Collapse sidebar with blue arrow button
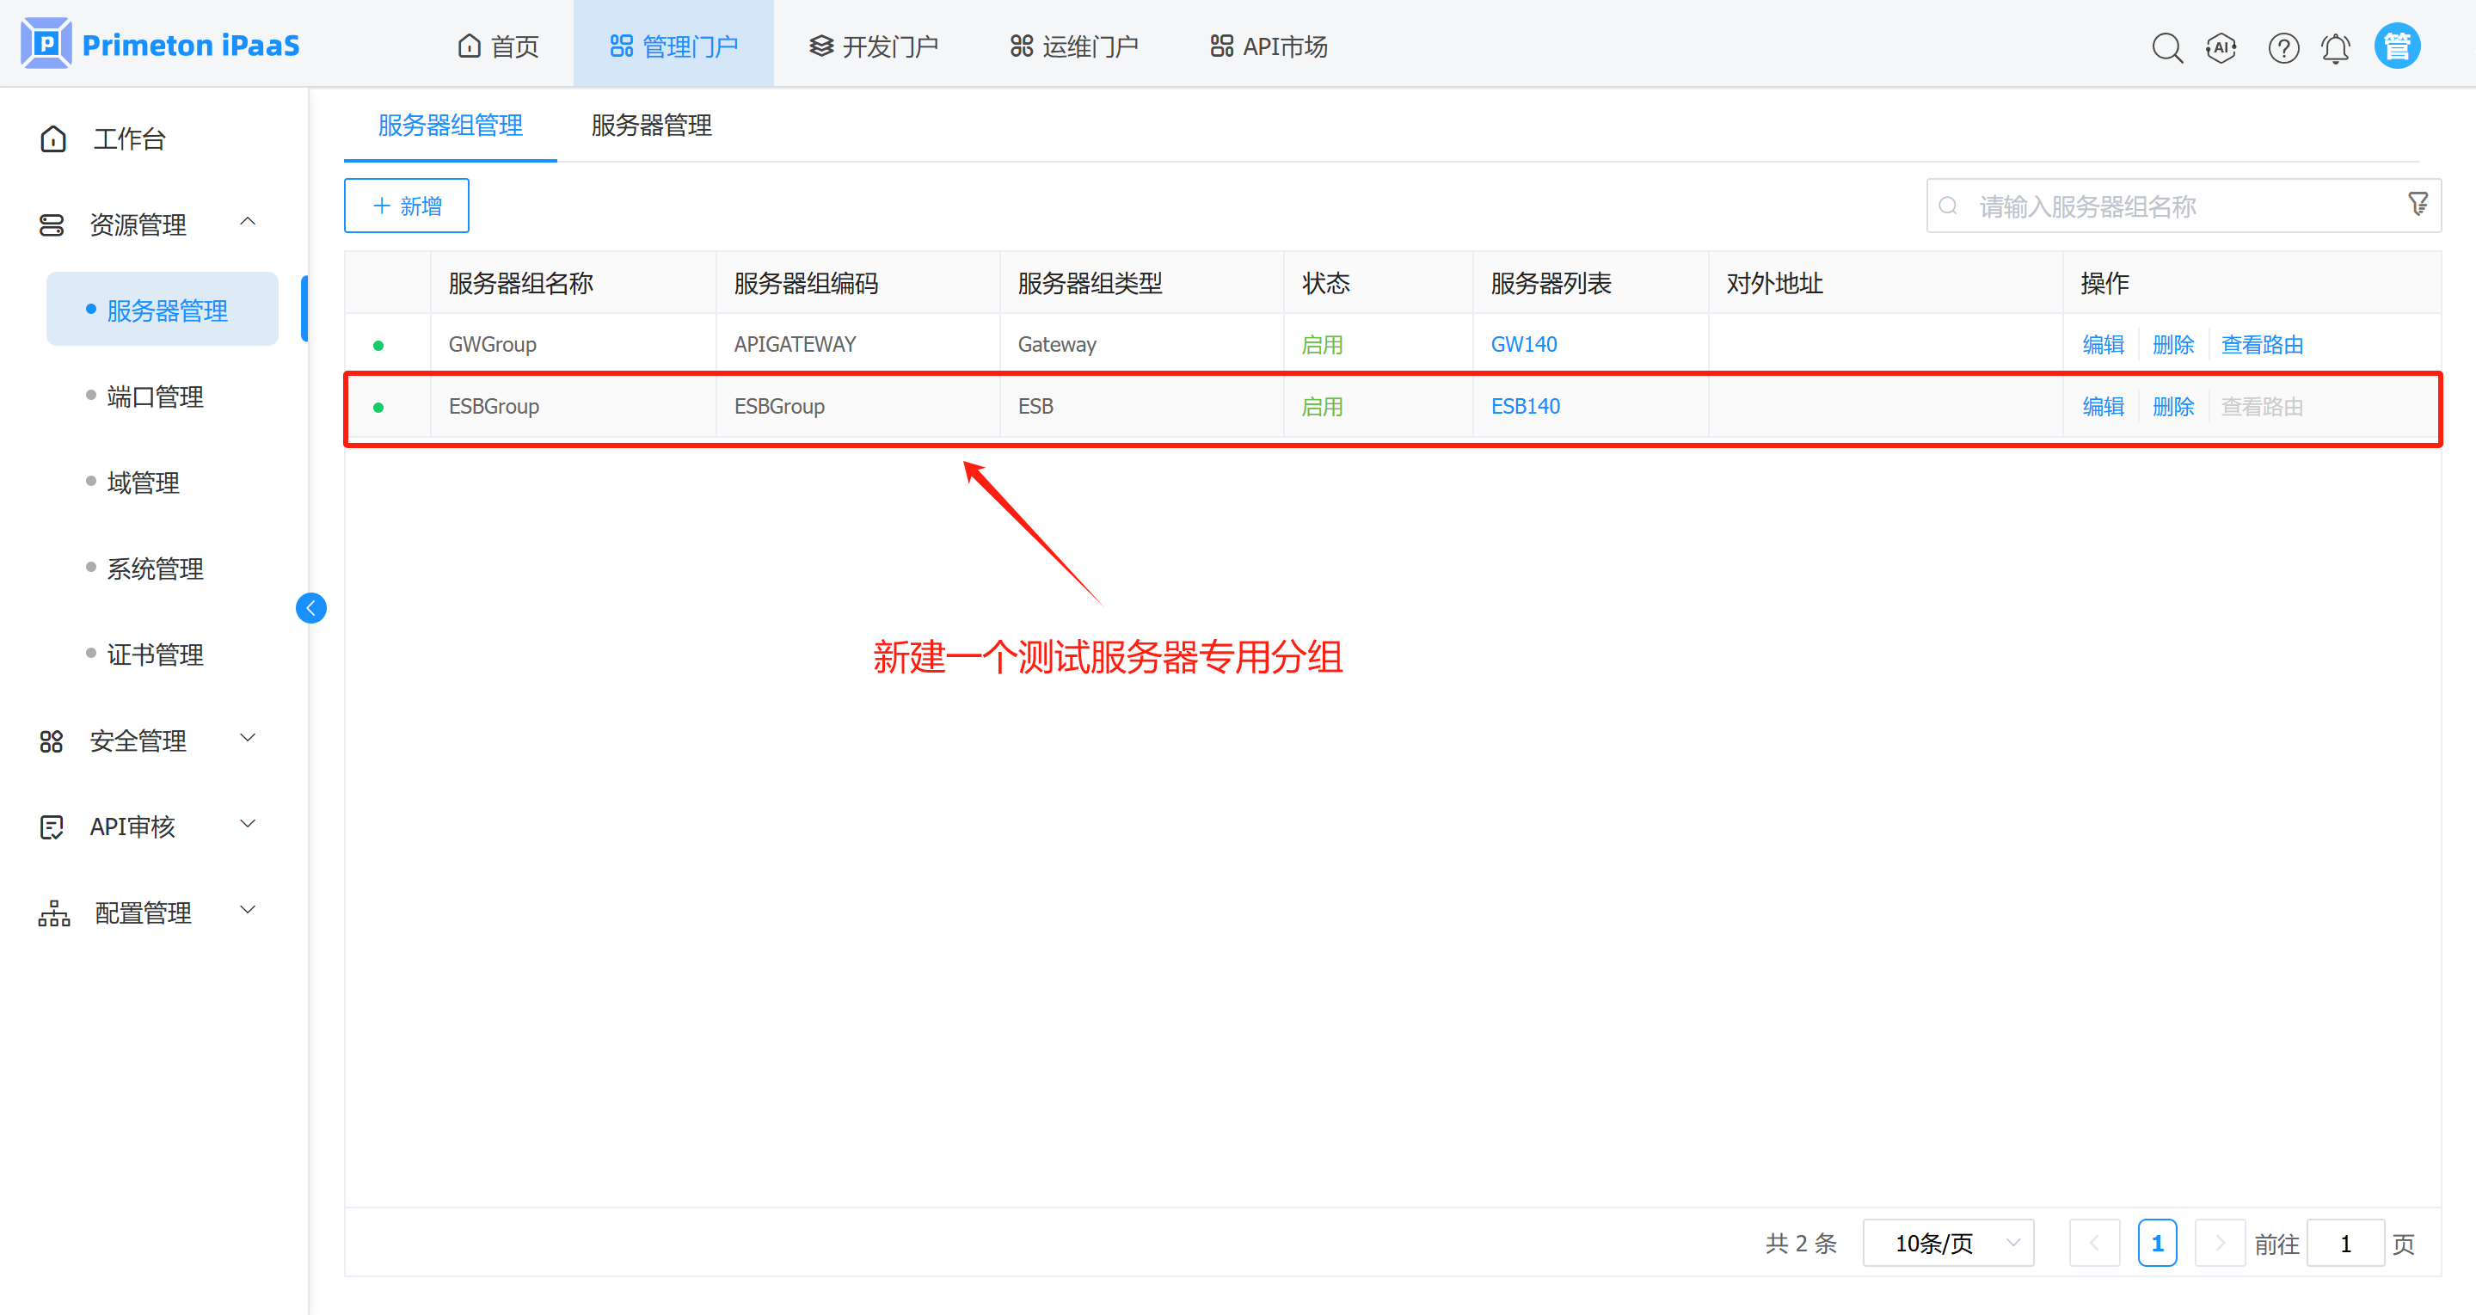 [x=310, y=608]
